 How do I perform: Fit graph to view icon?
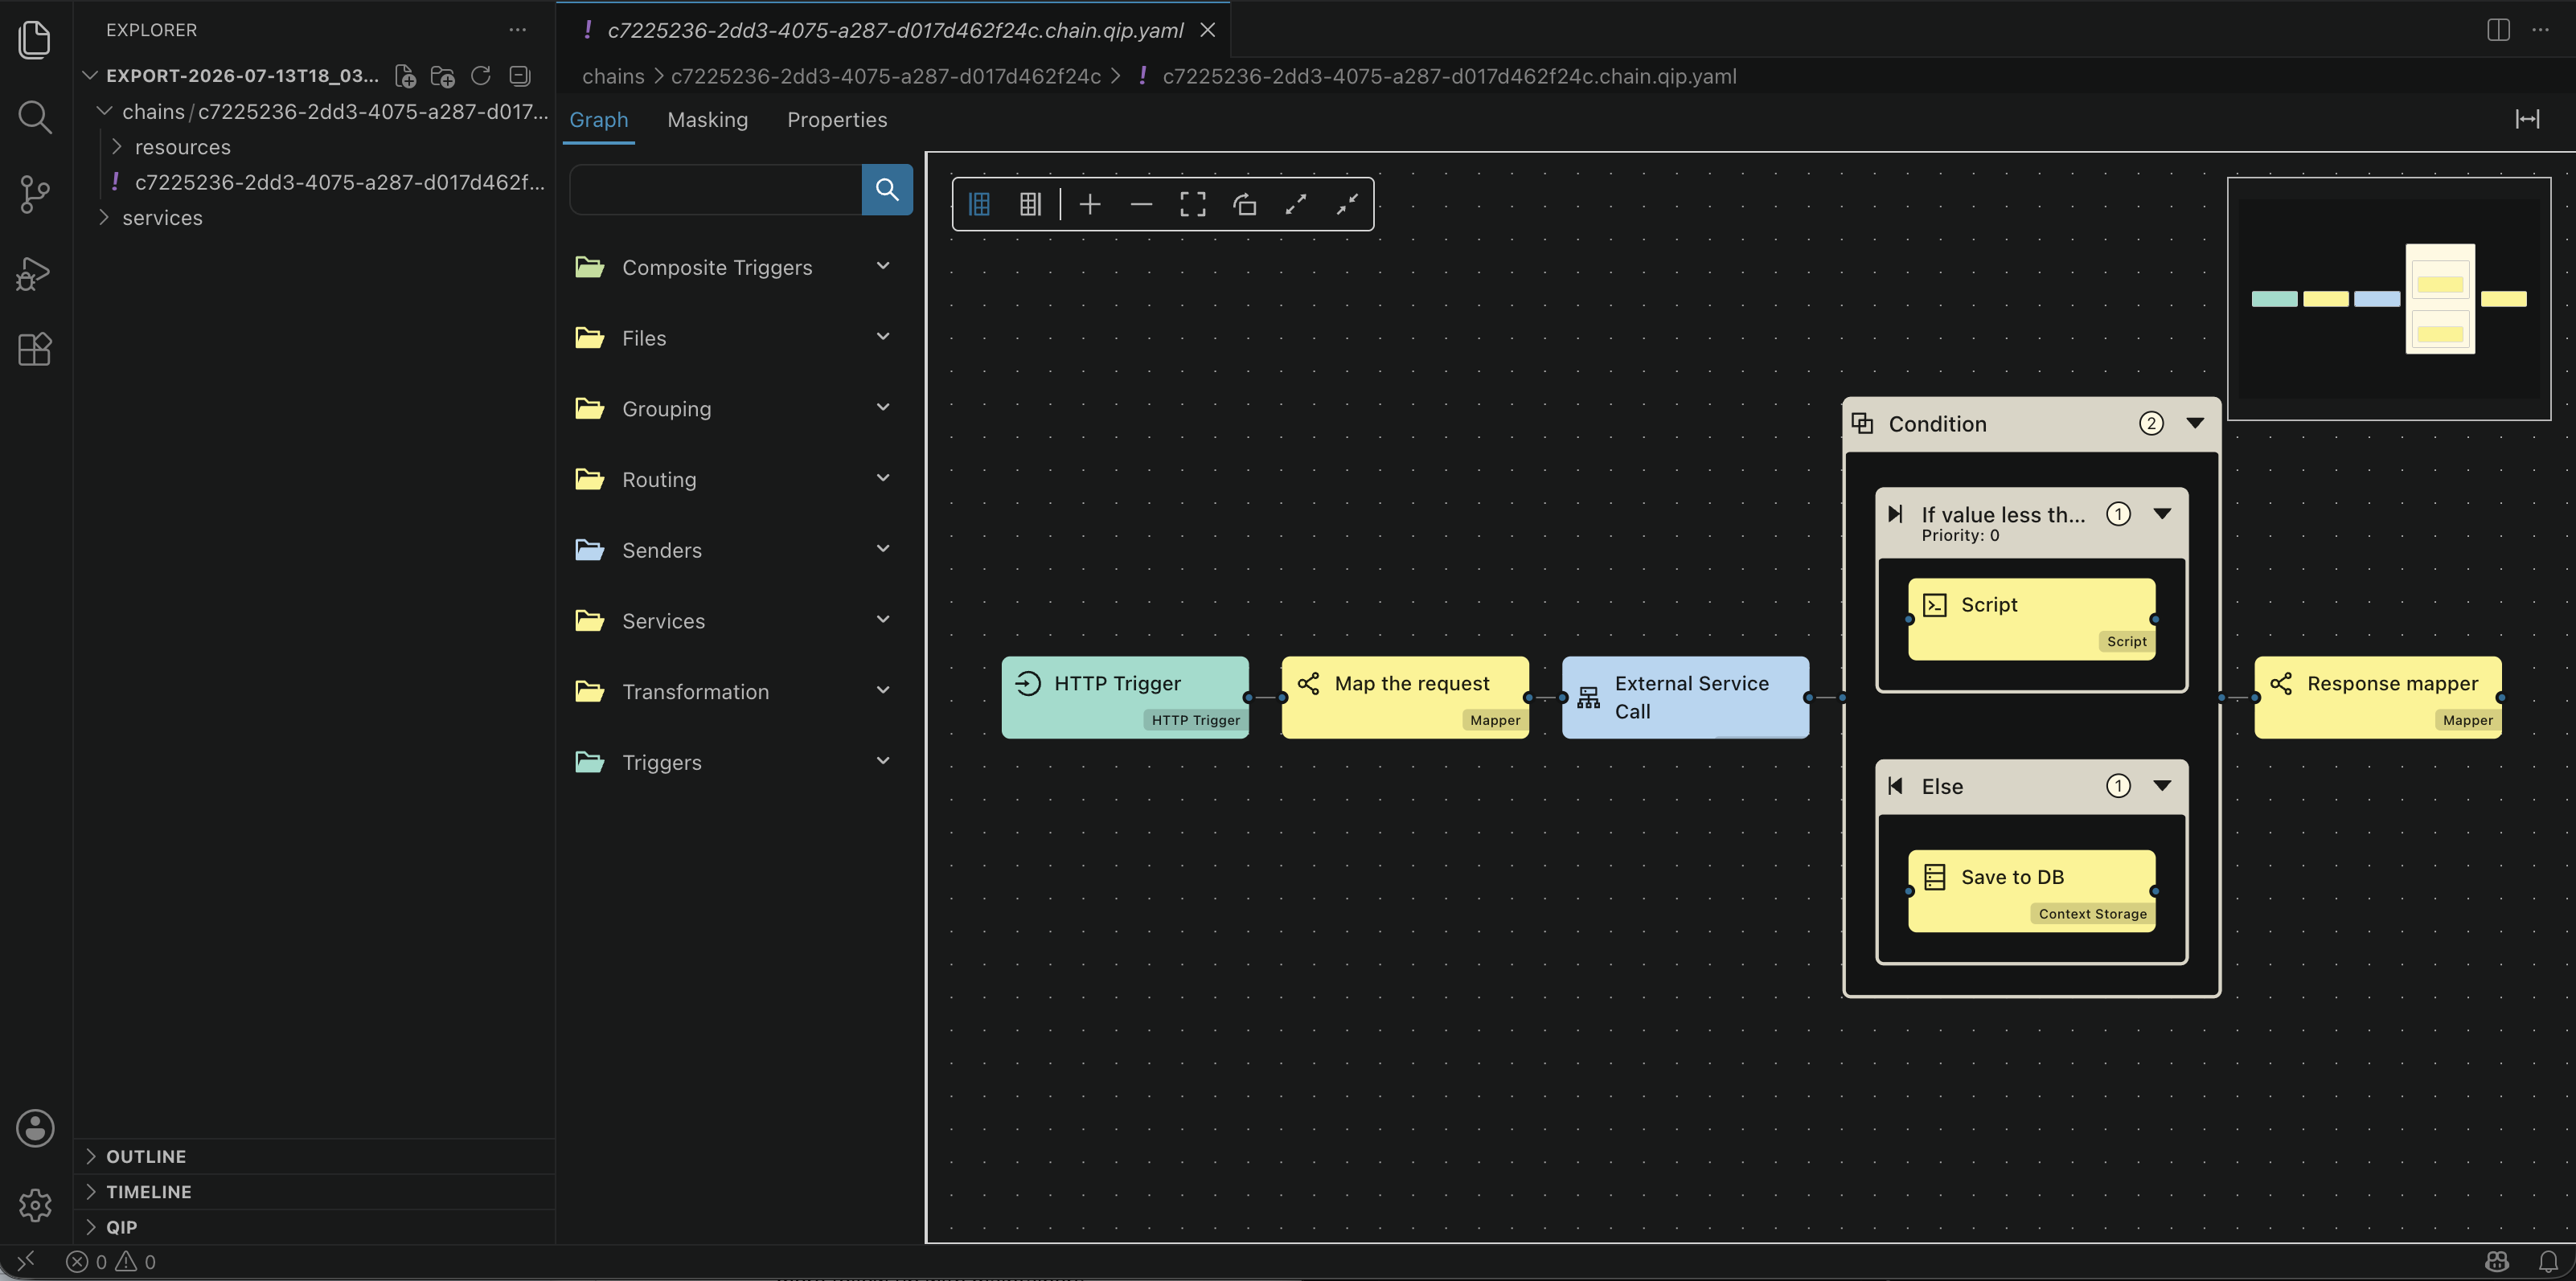[1193, 204]
